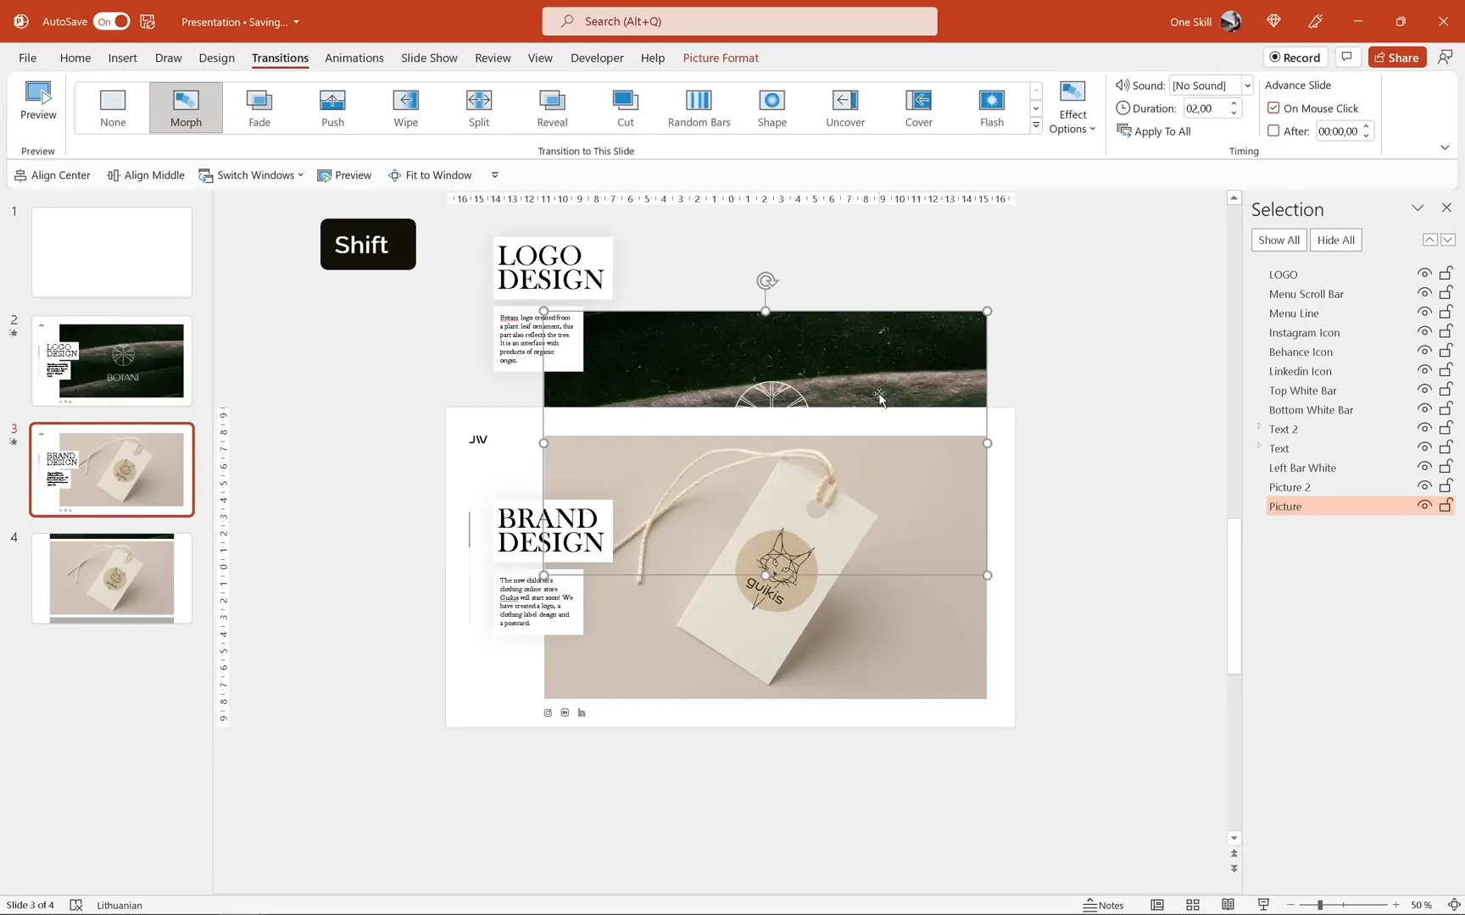1465x915 pixels.
Task: Apply the Push transition
Action: (332, 108)
